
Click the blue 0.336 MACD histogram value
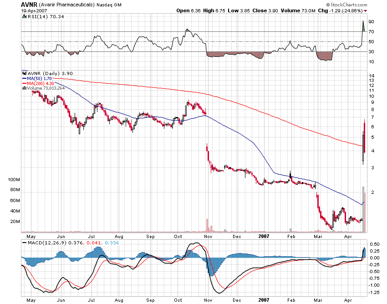pos(112,243)
